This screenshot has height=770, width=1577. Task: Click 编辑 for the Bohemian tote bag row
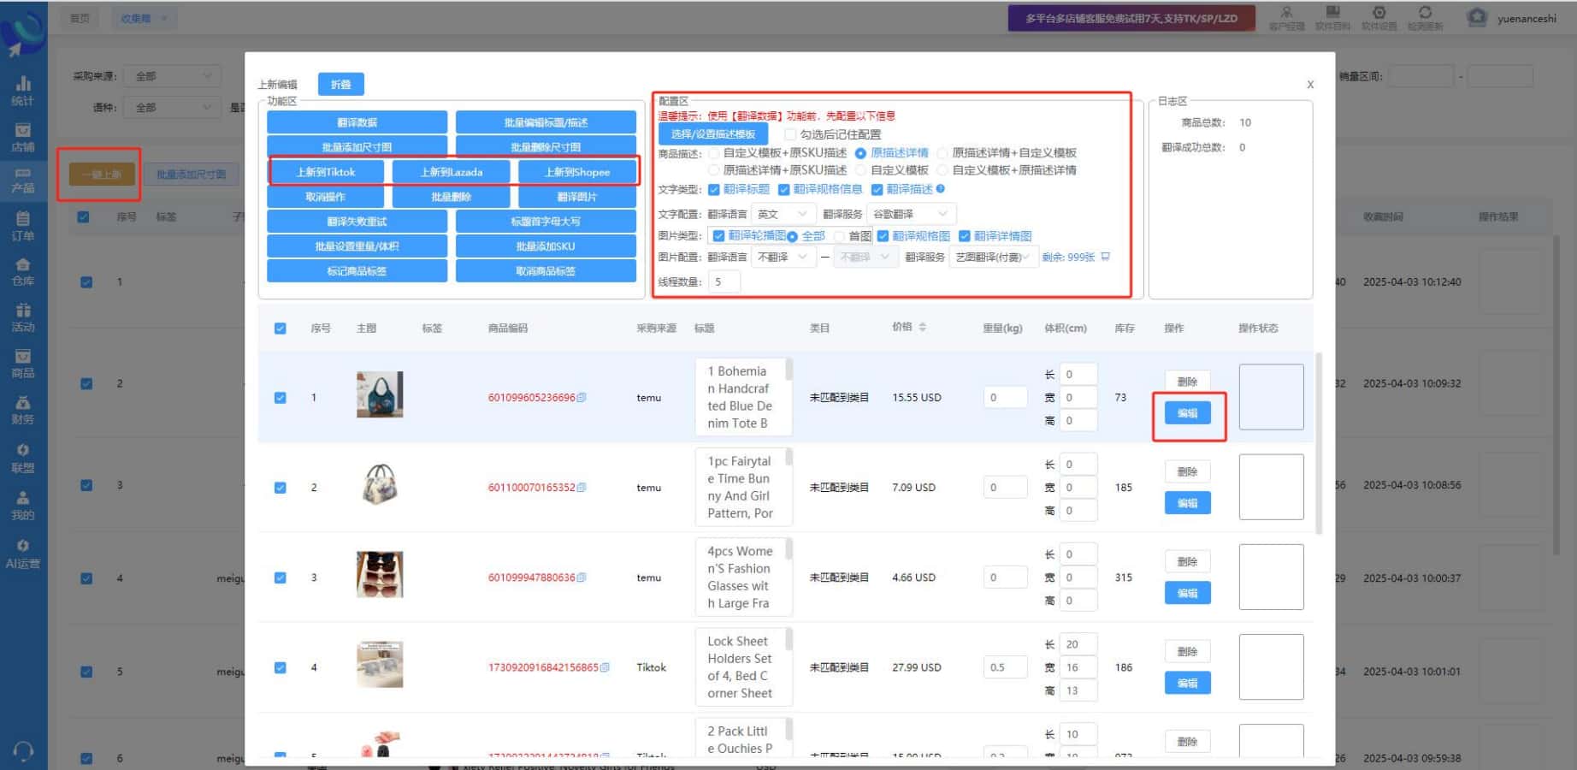pyautogui.click(x=1187, y=413)
